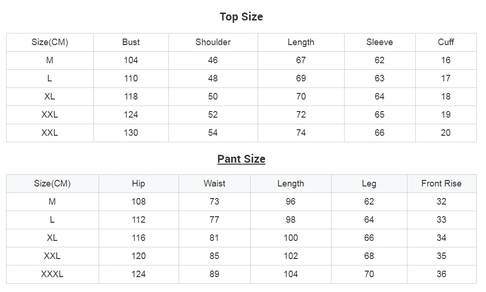Screen dimensions: 486x292
Task: Click front rise value 36
Action: (x=441, y=274)
